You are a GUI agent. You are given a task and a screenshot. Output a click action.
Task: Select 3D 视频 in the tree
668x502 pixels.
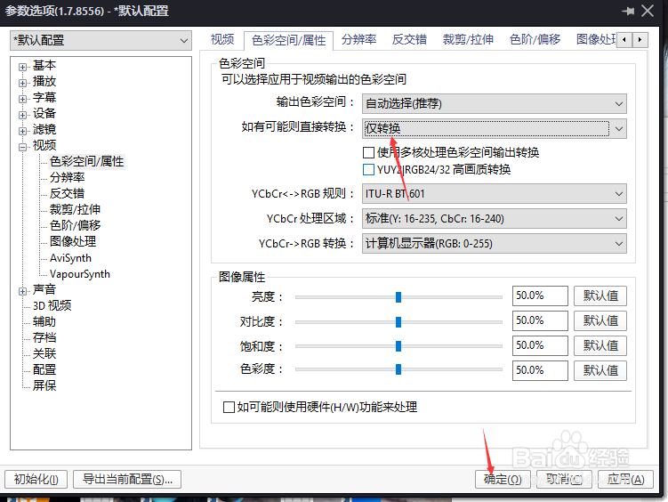[x=52, y=305]
